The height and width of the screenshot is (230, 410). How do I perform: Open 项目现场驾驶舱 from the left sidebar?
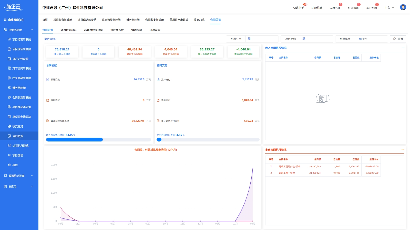pos(19,49)
